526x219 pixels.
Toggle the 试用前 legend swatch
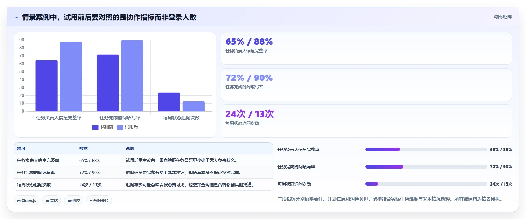(x=95, y=127)
